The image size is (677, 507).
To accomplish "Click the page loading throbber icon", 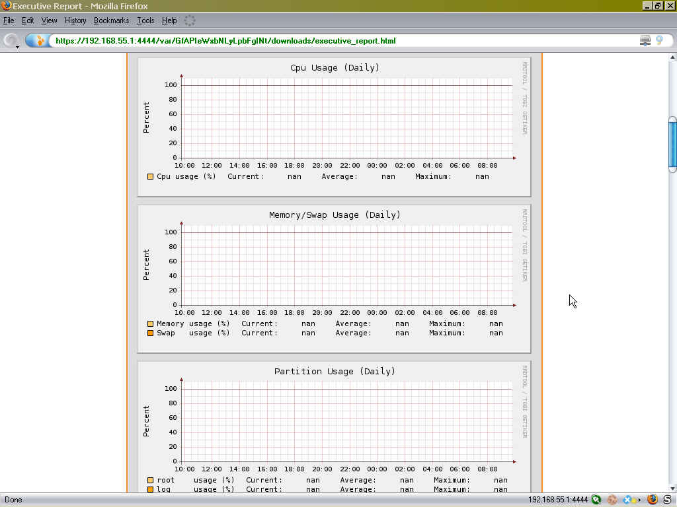I will pyautogui.click(x=190, y=20).
